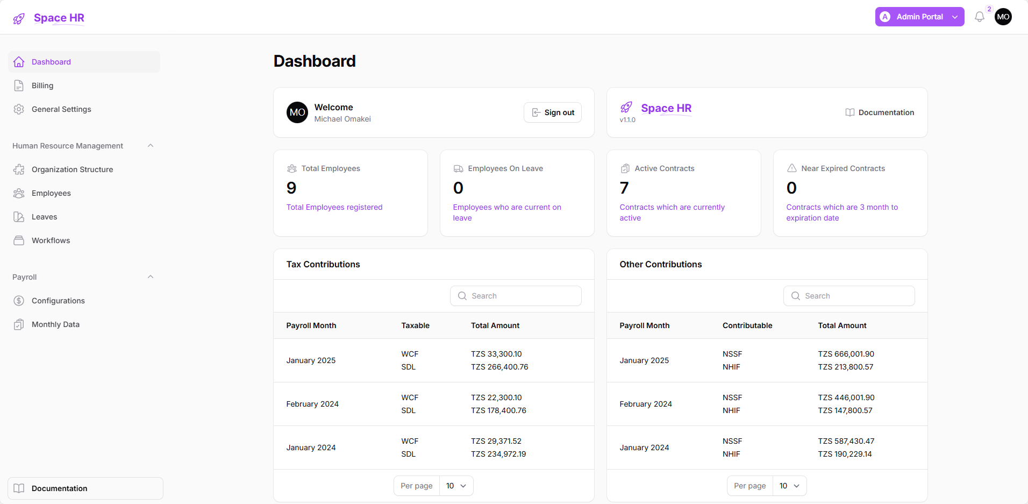1028x504 pixels.
Task: Click the magnifier icon in Other Contributions search
Action: click(796, 296)
